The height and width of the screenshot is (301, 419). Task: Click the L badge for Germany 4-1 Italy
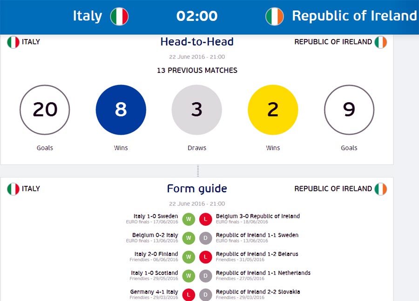[189, 294]
